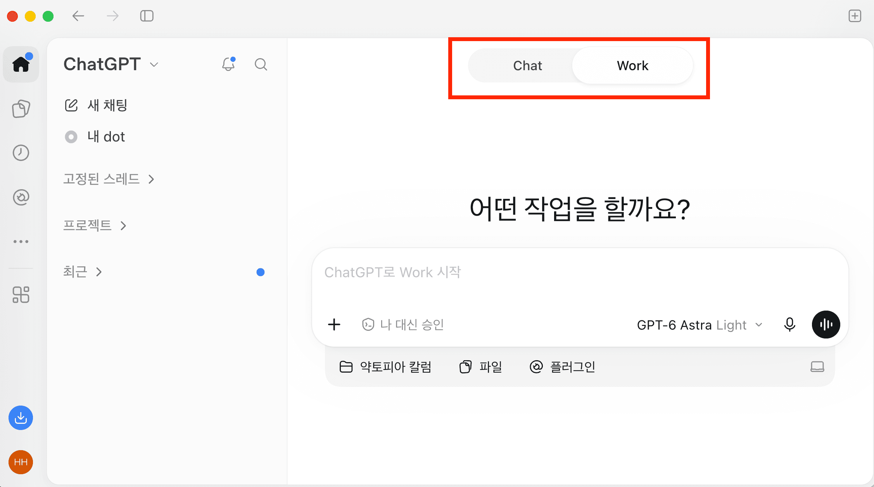
Task: Click the plus attach button in composer
Action: coord(334,325)
